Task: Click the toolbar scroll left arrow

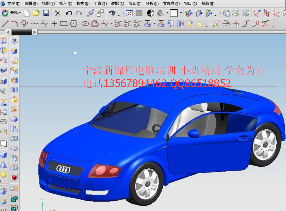Action: pyautogui.click(x=8, y=32)
